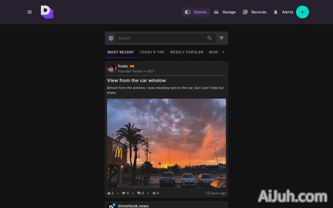Click the views eye icon
333x208 pixels.
point(154,193)
